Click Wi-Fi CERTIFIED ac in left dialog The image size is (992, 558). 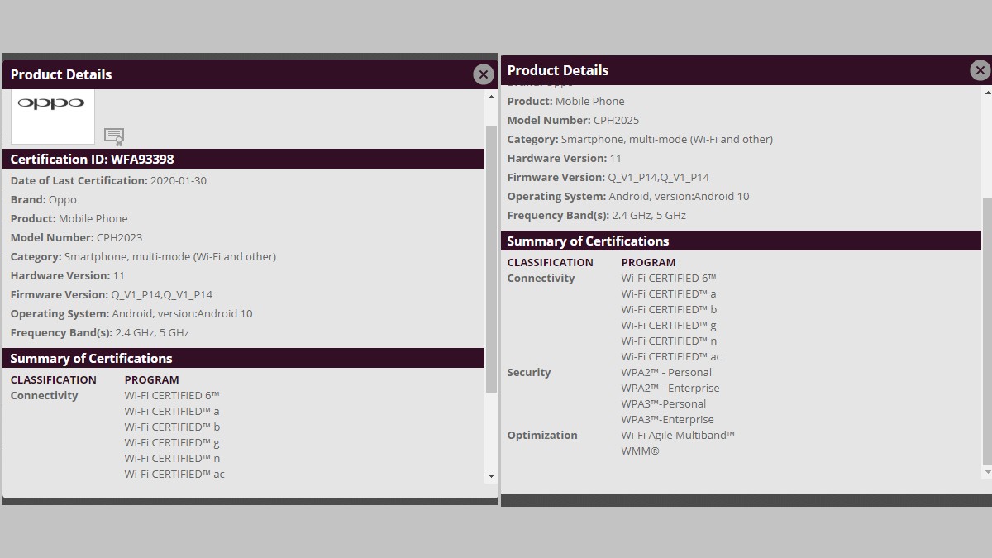(174, 474)
